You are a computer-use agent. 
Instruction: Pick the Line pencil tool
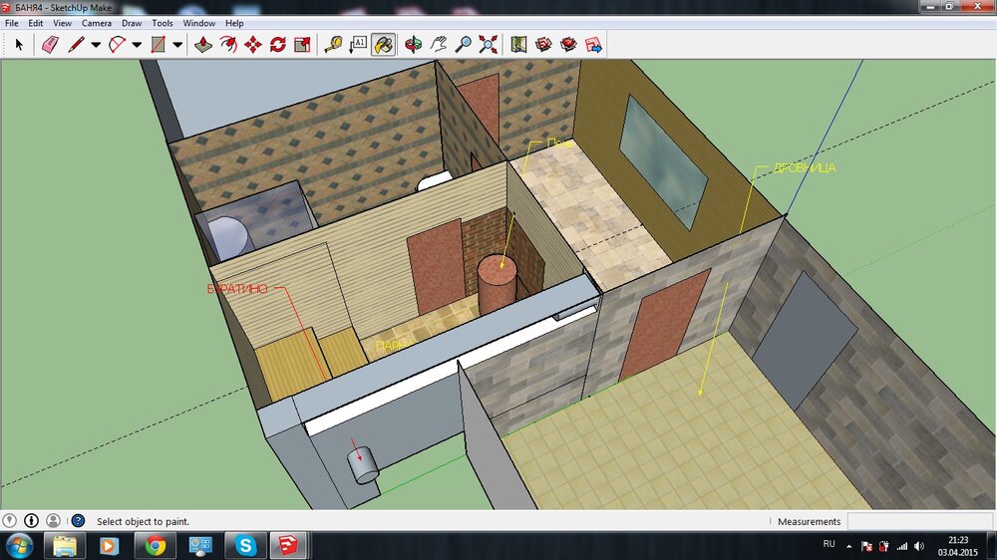[x=77, y=45]
